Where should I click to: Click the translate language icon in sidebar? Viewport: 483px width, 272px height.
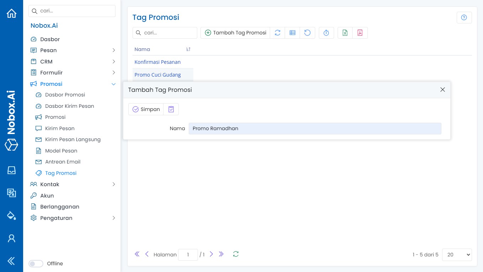pyautogui.click(x=11, y=193)
